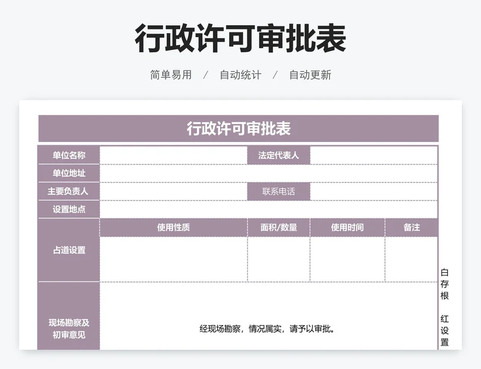Select the 占道设置 row label
This screenshot has width=481, height=369.
(69, 250)
